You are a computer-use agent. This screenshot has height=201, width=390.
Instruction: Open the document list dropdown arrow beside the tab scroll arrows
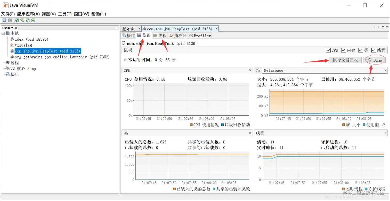[x=383, y=27]
